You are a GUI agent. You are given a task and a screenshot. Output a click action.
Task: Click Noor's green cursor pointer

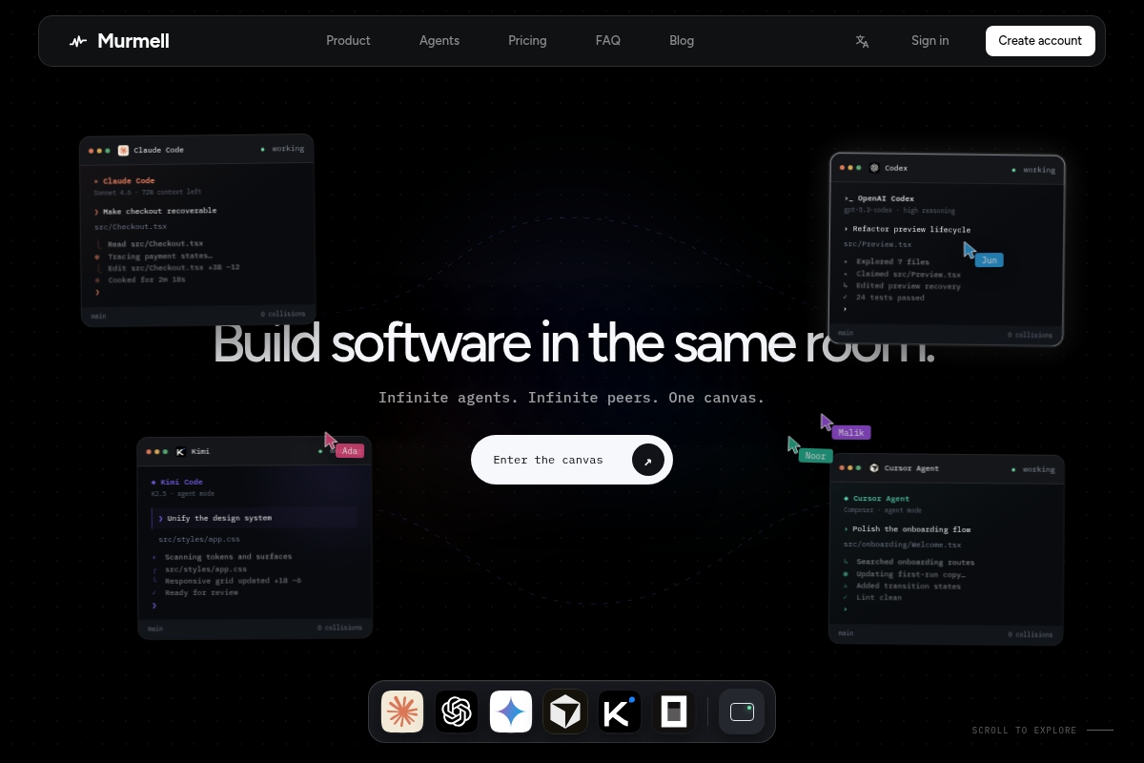[x=793, y=444]
